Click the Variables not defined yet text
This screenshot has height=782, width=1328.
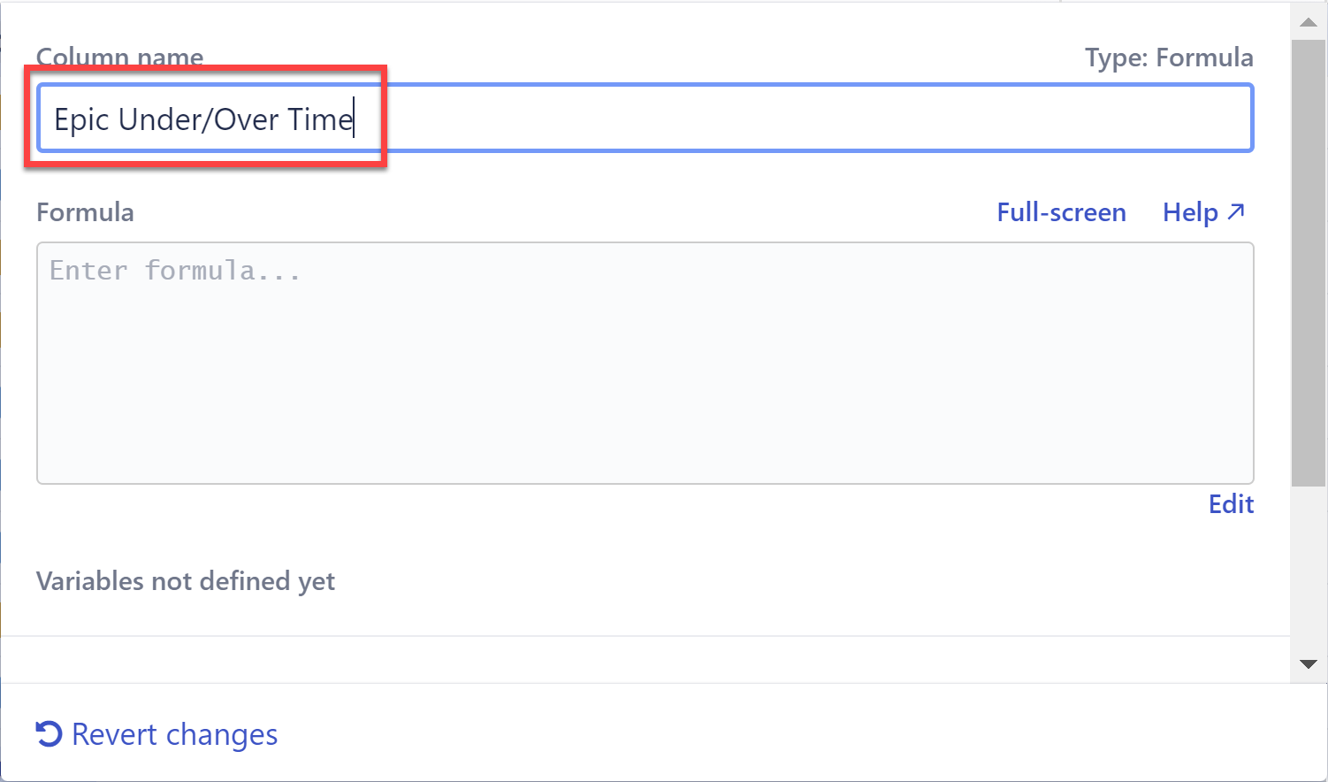[x=185, y=580]
